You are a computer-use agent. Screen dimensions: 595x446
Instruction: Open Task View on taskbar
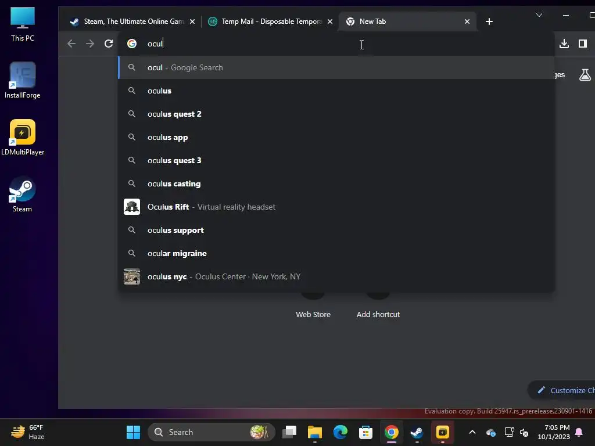coord(289,432)
